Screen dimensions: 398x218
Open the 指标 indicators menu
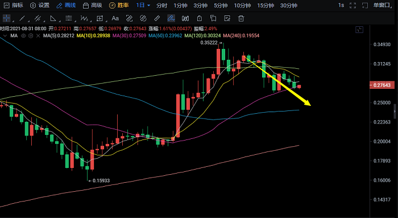14,5
